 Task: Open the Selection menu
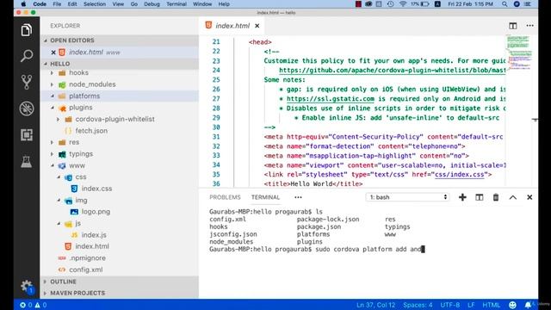pos(95,4)
